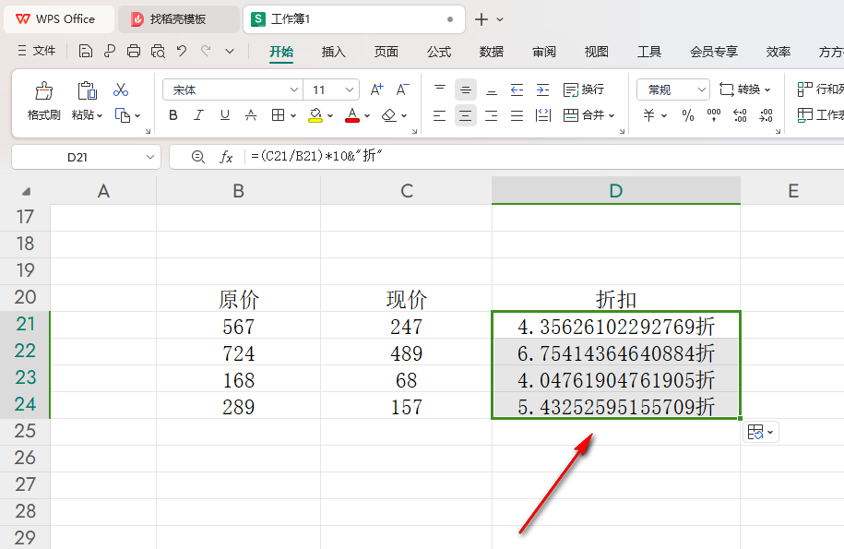
Task: Toggle vertical middle alignment
Action: (466, 90)
